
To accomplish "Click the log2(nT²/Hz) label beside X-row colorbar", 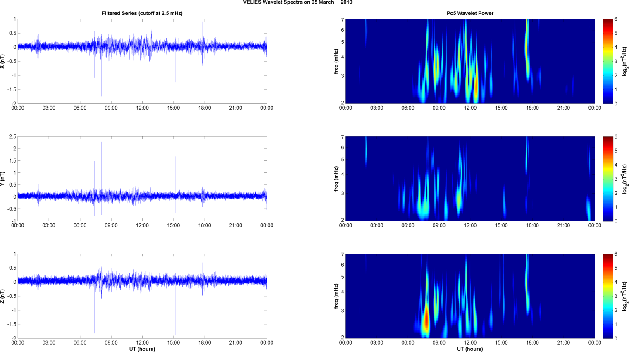I will coord(625,61).
